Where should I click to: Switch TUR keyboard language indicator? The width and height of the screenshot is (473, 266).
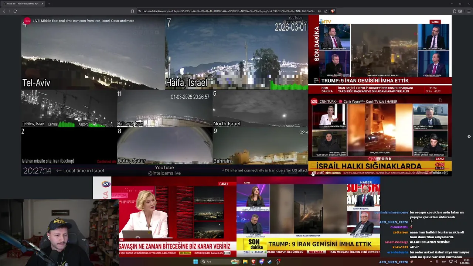(x=444, y=262)
